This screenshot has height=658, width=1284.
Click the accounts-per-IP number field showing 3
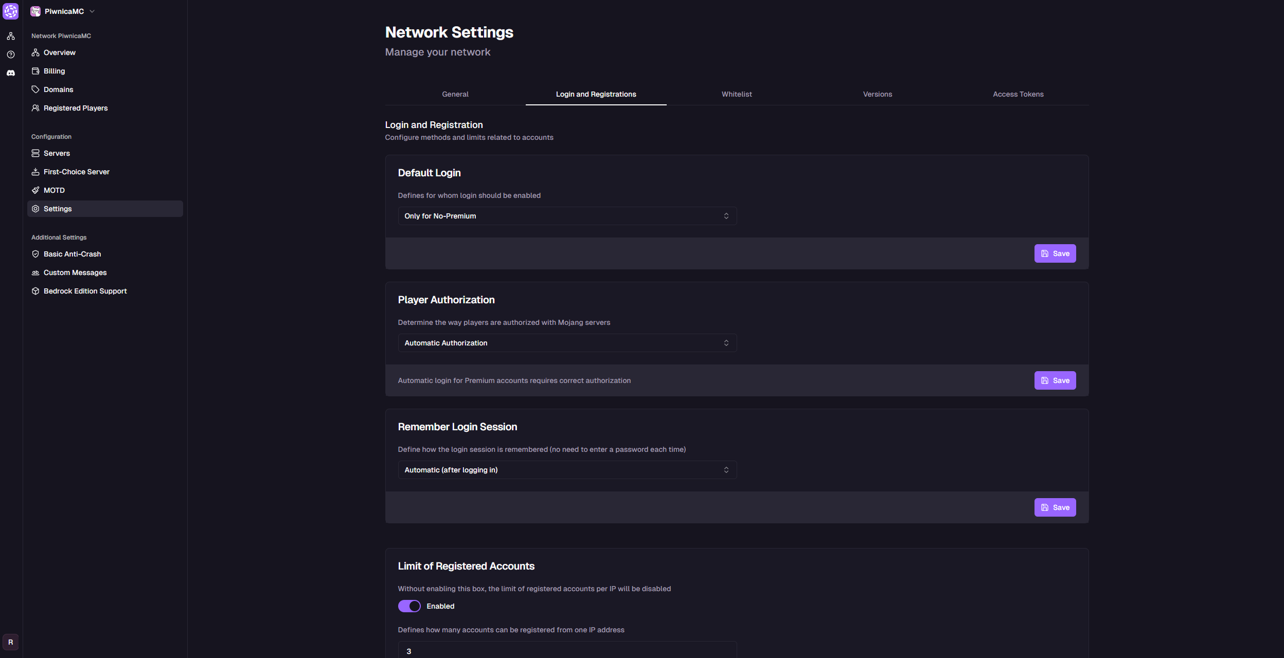pos(566,650)
